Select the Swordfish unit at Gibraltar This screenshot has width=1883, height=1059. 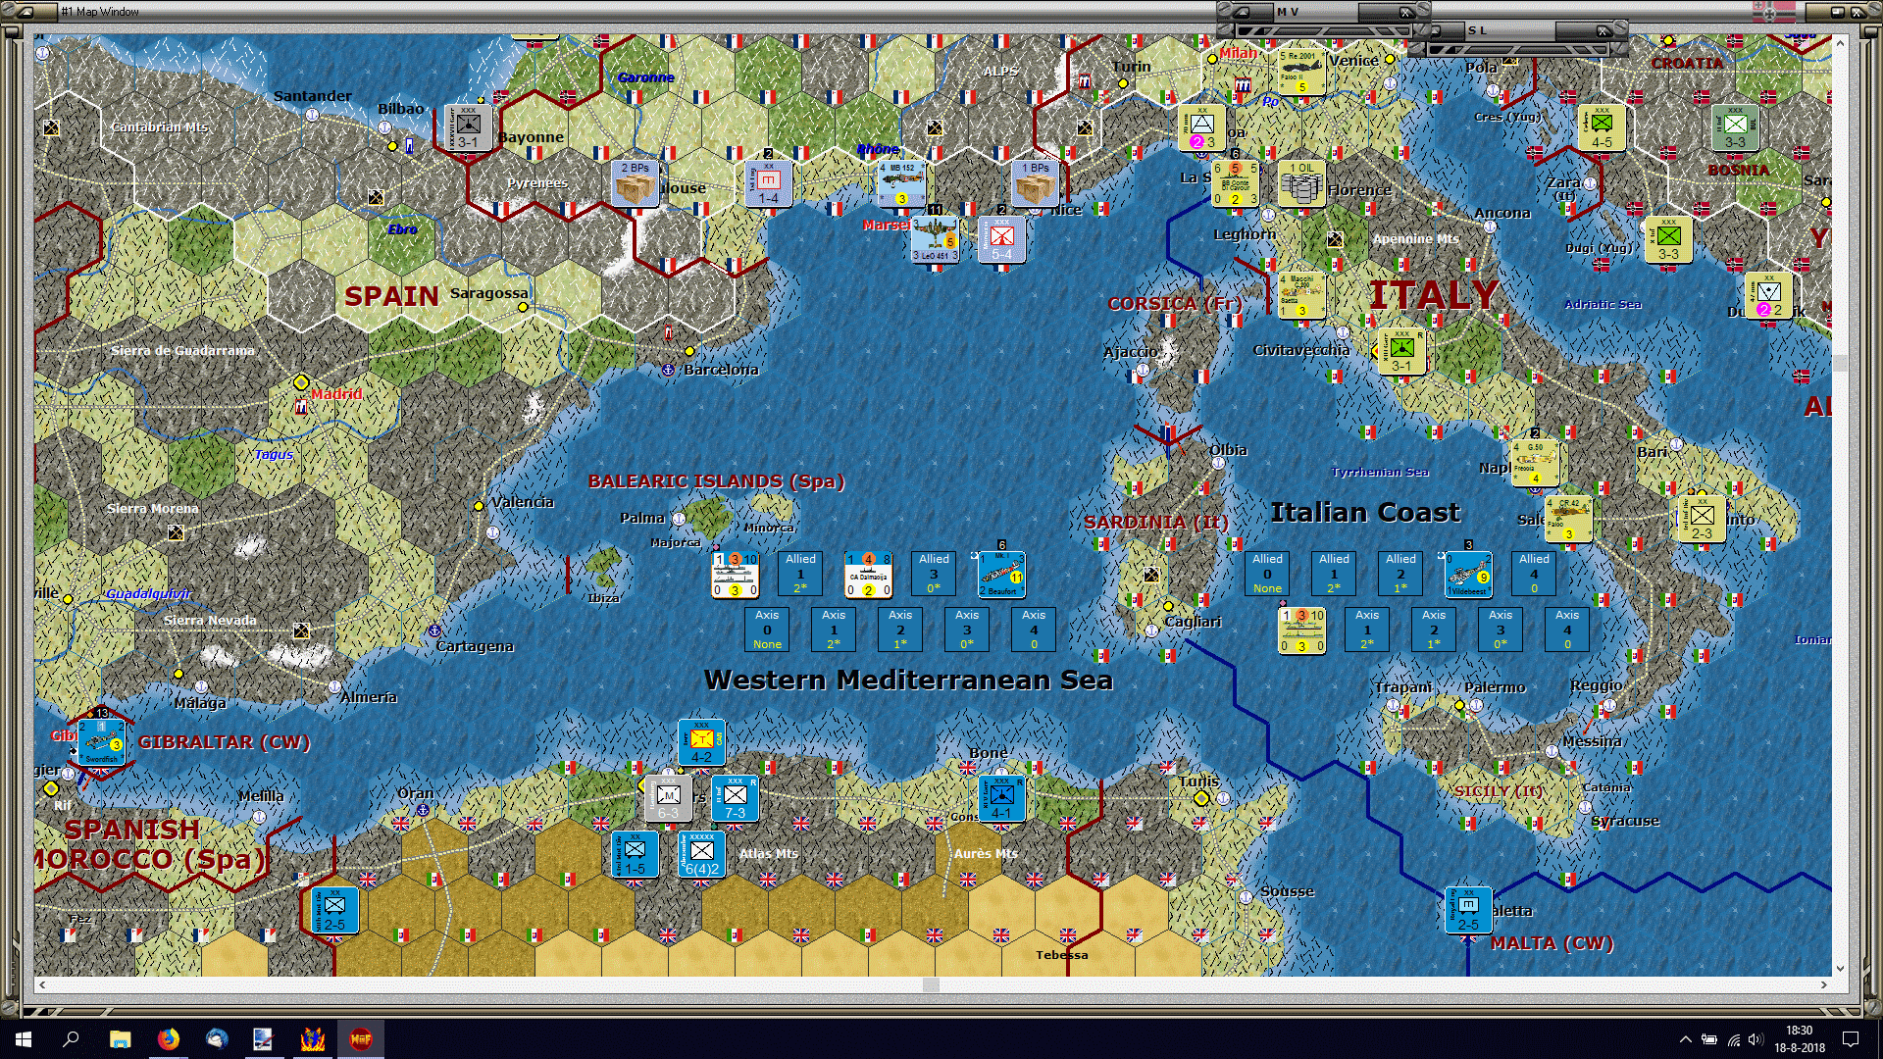coord(100,742)
